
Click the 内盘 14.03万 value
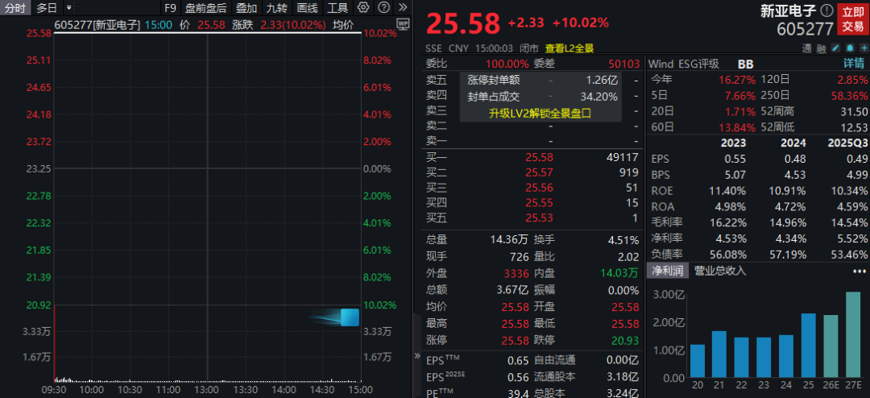pos(619,274)
